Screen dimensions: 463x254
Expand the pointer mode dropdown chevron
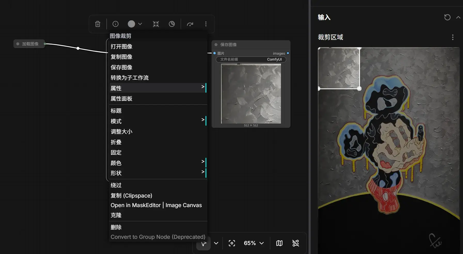click(216, 243)
